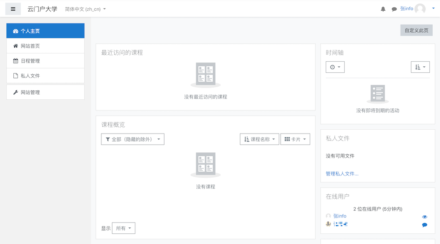Click the 没有课程 placeholder image
Viewport: 440px width, 244px height.
click(x=206, y=165)
